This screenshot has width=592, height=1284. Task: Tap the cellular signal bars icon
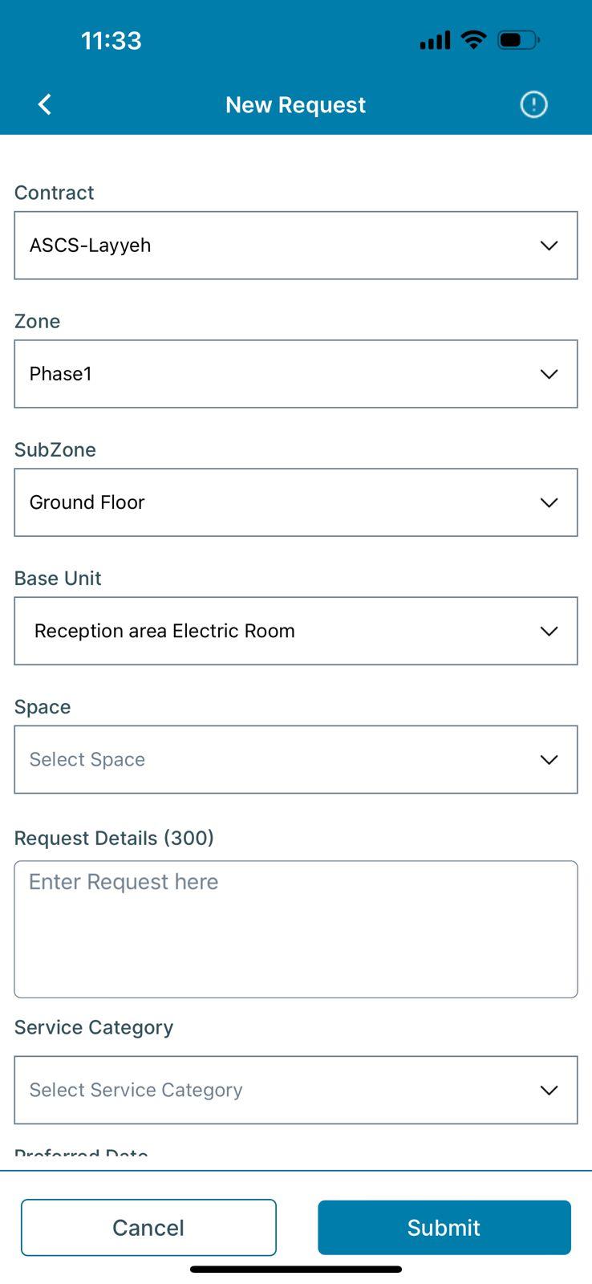[x=435, y=40]
